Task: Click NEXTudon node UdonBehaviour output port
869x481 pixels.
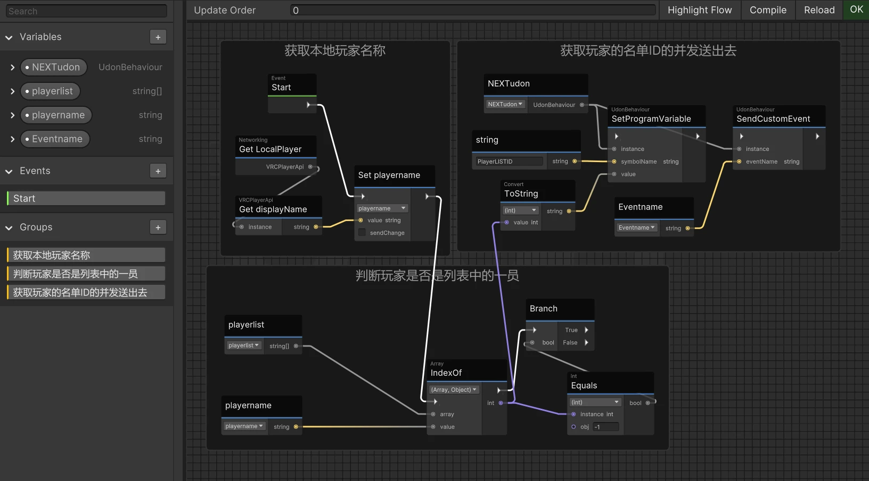Action: [582, 105]
